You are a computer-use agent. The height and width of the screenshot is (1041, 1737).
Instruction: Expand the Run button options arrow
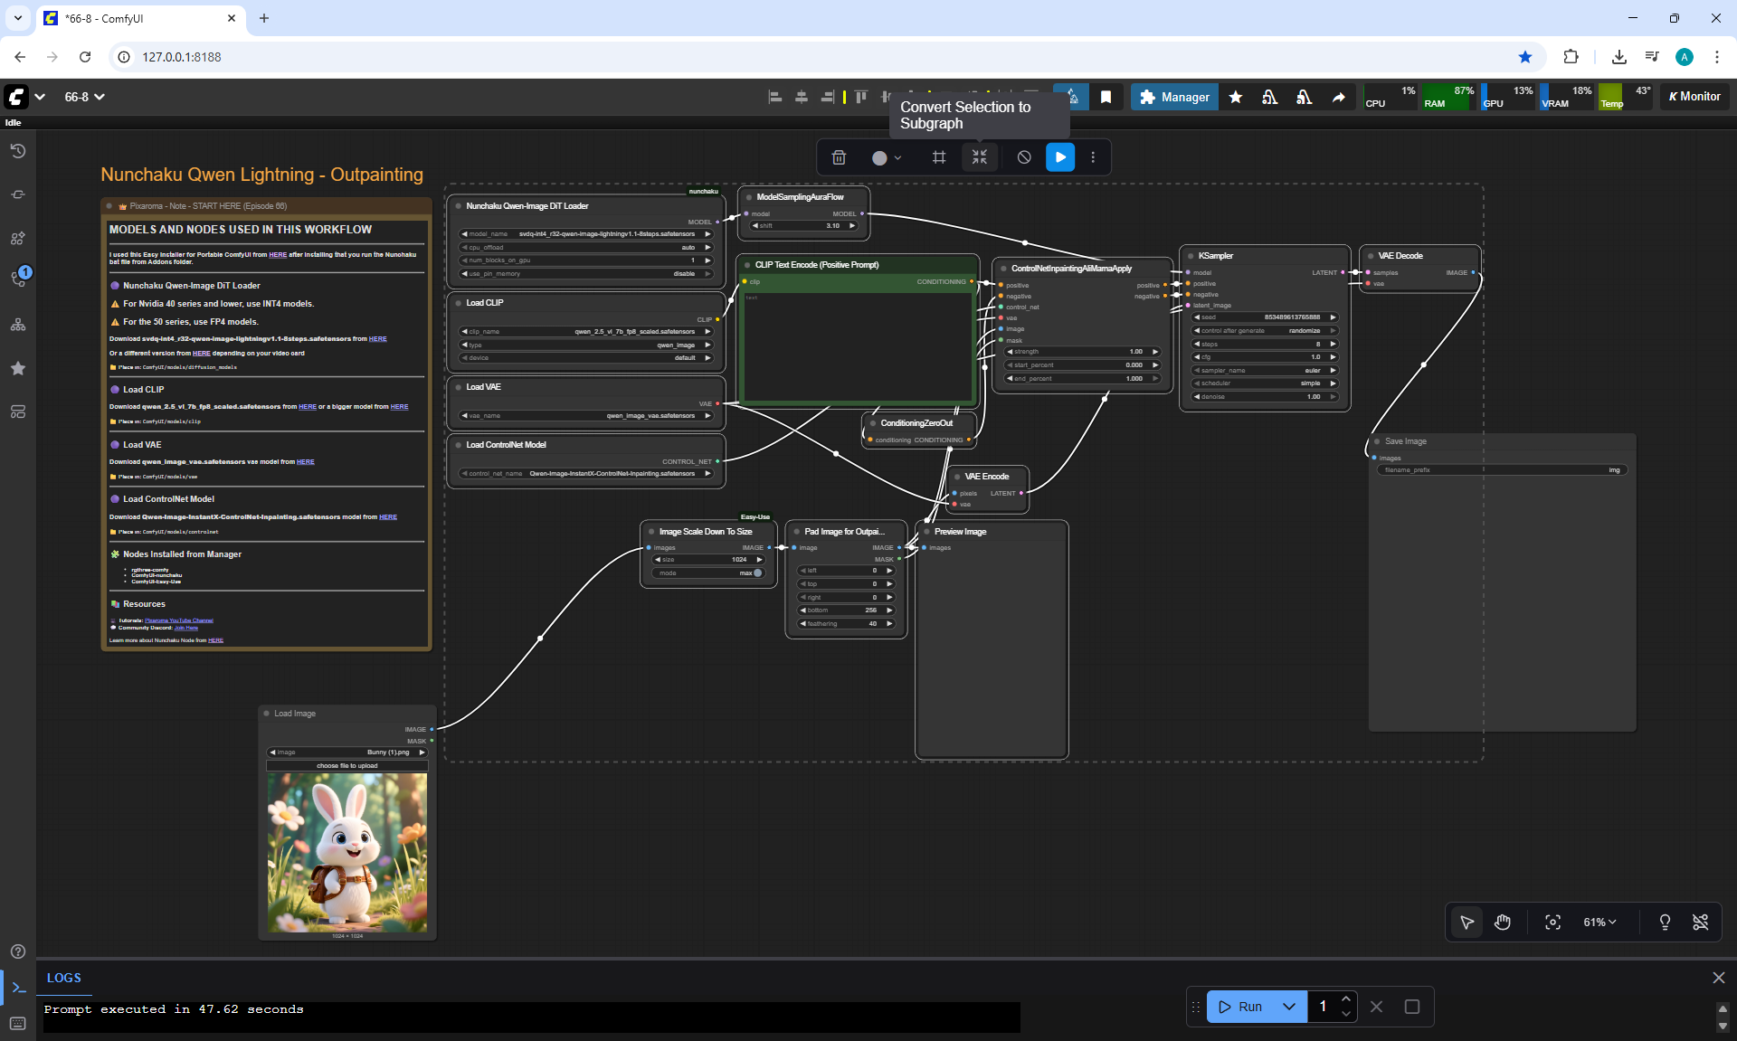click(1289, 1007)
